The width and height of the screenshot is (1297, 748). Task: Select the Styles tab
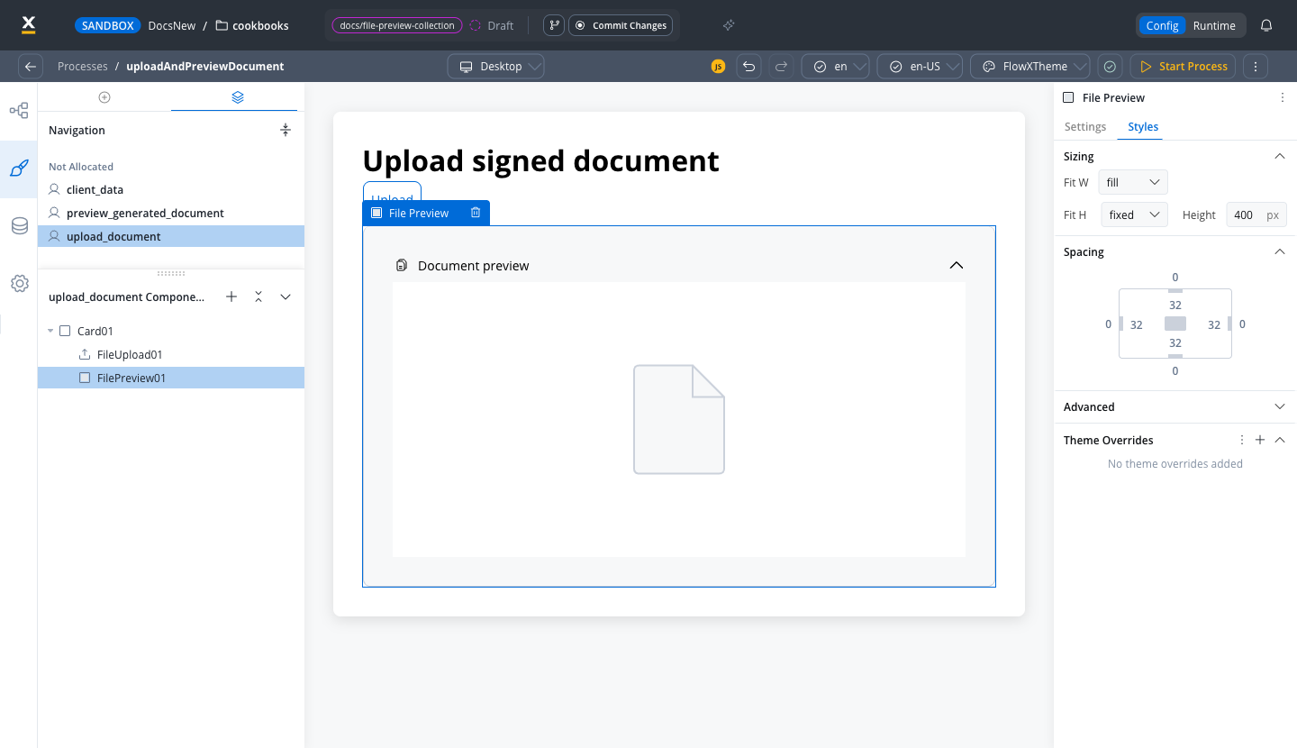1143,126
